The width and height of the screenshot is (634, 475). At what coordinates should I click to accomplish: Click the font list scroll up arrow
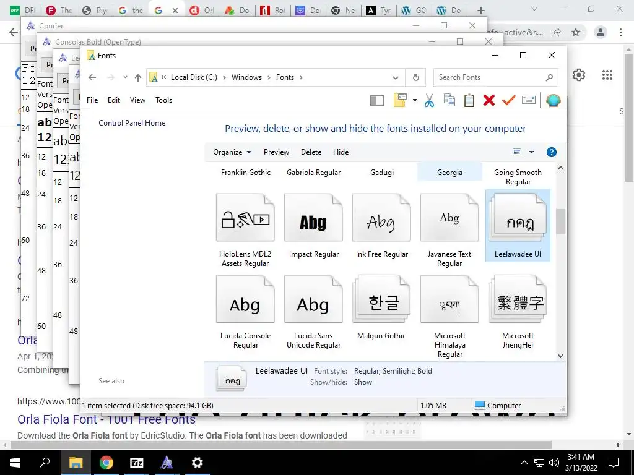[x=560, y=168]
